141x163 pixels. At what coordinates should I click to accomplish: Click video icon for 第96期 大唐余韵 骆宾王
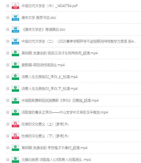pos(15,53)
